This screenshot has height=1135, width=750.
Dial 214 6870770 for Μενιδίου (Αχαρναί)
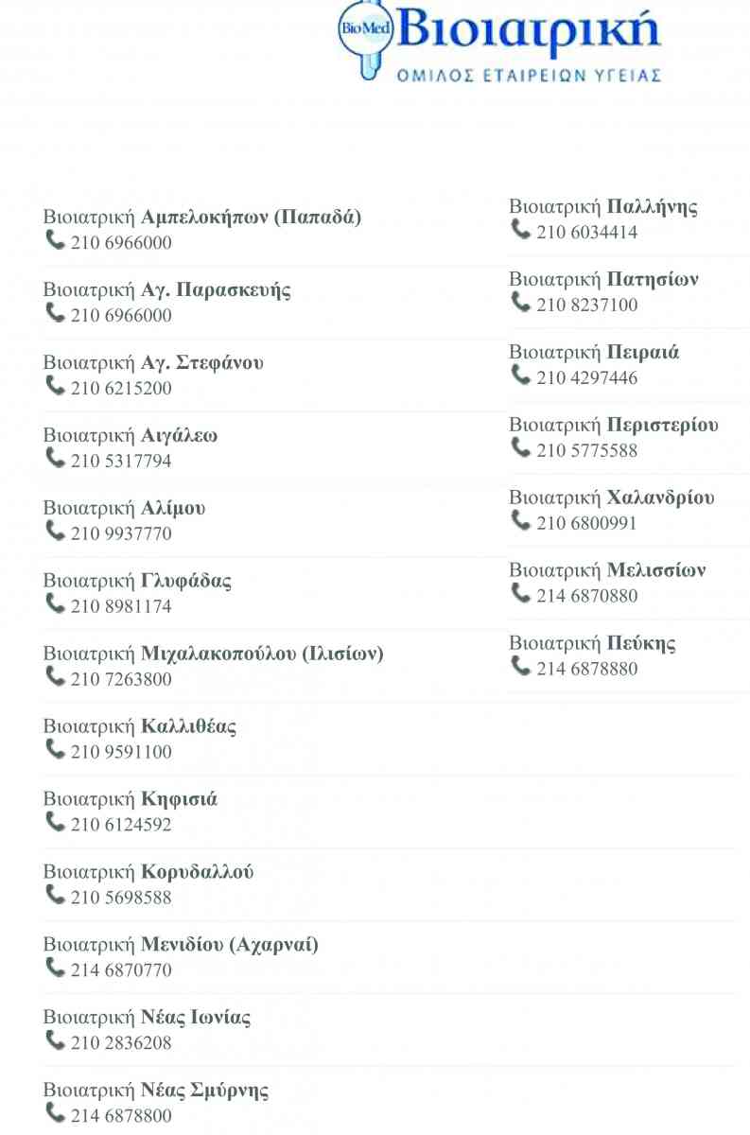121,971
